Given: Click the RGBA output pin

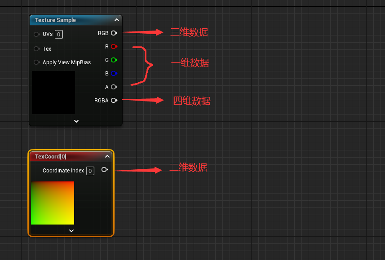Looking at the screenshot, I should tap(114, 101).
